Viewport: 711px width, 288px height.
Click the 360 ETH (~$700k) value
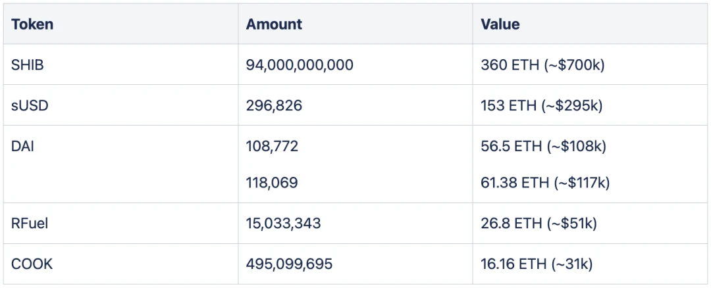(542, 65)
